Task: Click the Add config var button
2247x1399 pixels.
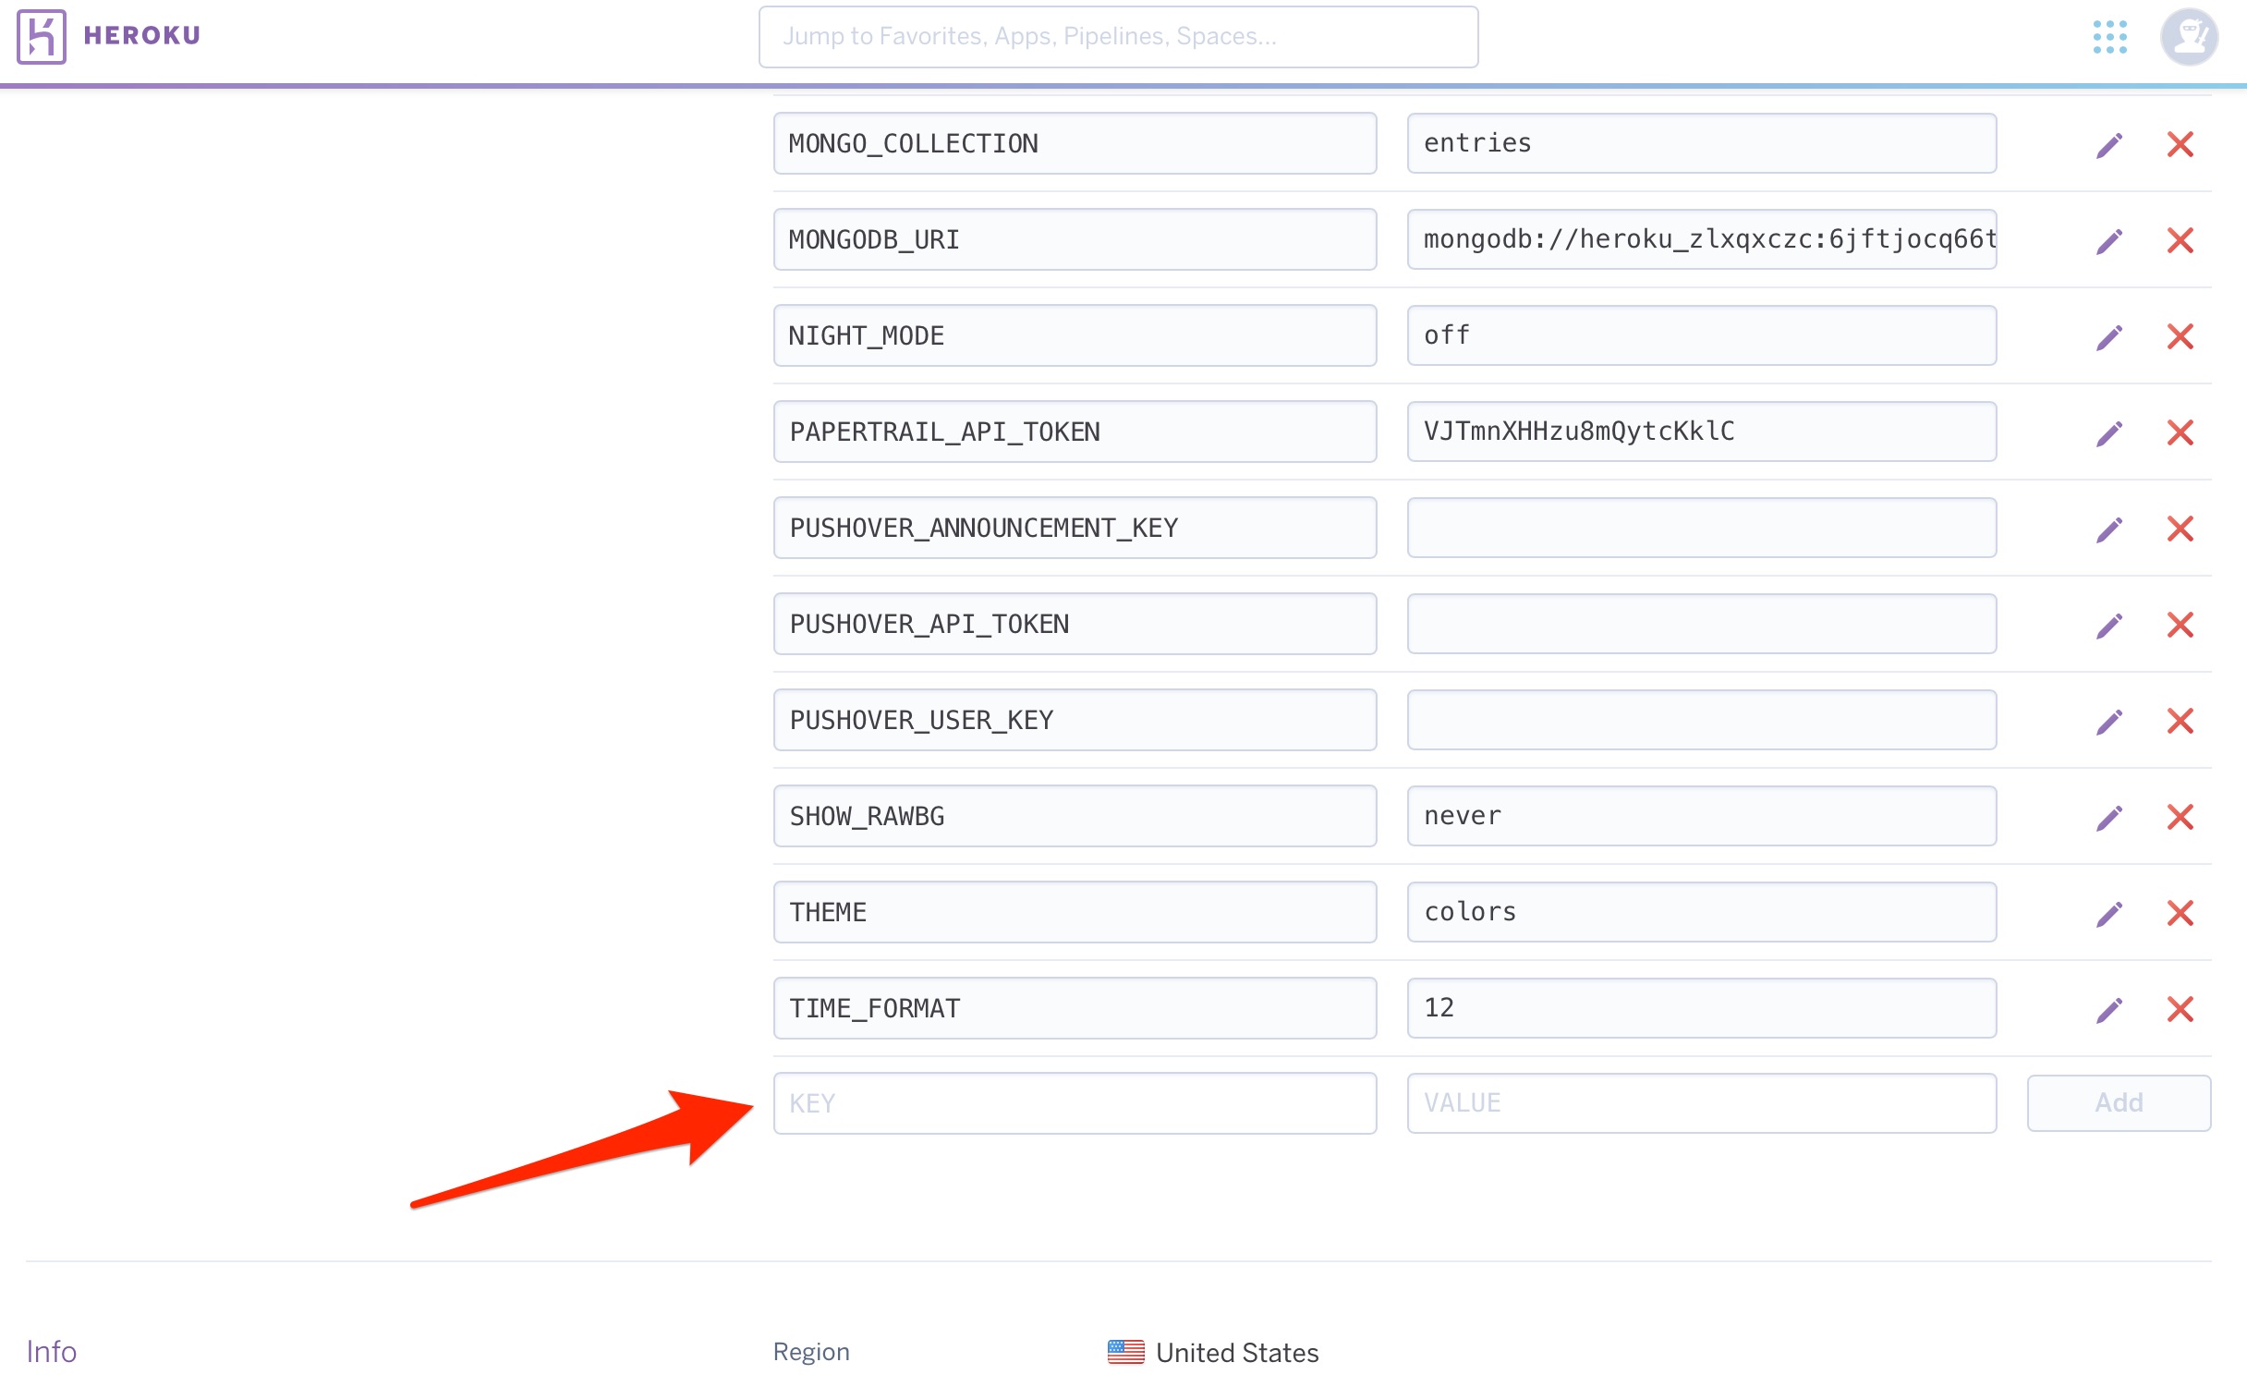Action: 2119,1103
